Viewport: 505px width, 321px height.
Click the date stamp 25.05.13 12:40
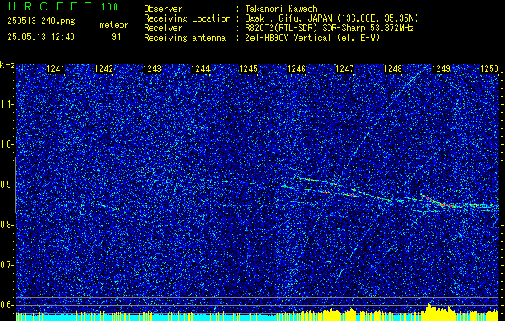coord(41,37)
